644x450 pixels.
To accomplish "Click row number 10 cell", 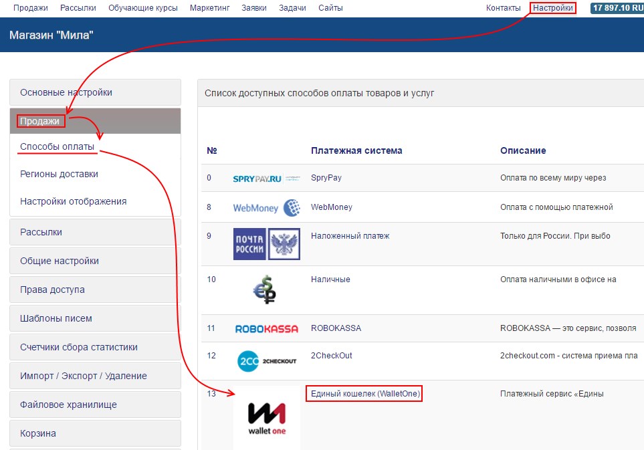I will pyautogui.click(x=211, y=279).
